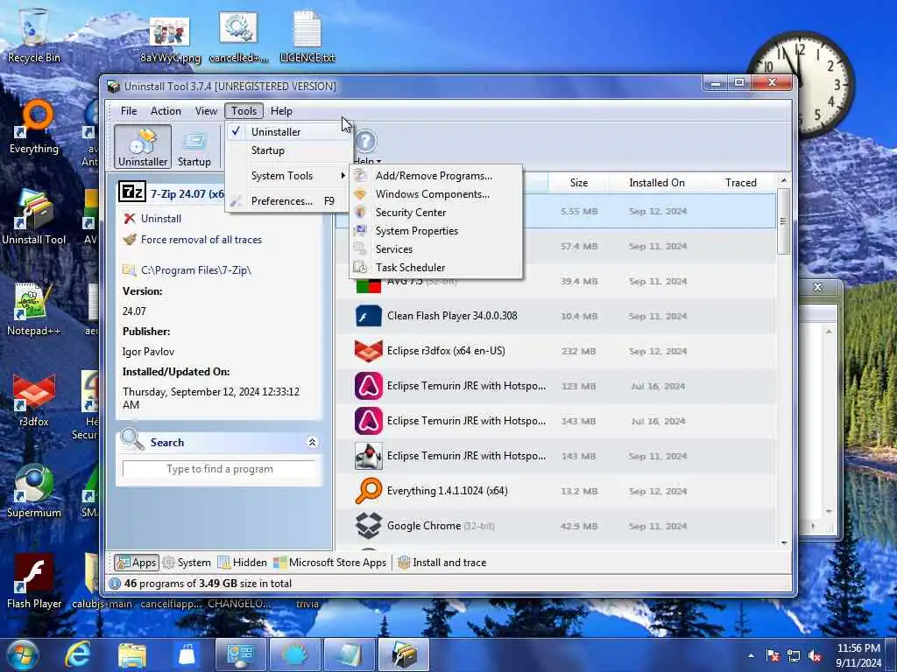Screen dimensions: 897x672
Task: Click the orange magnifier Everything list icon
Action: (368, 490)
